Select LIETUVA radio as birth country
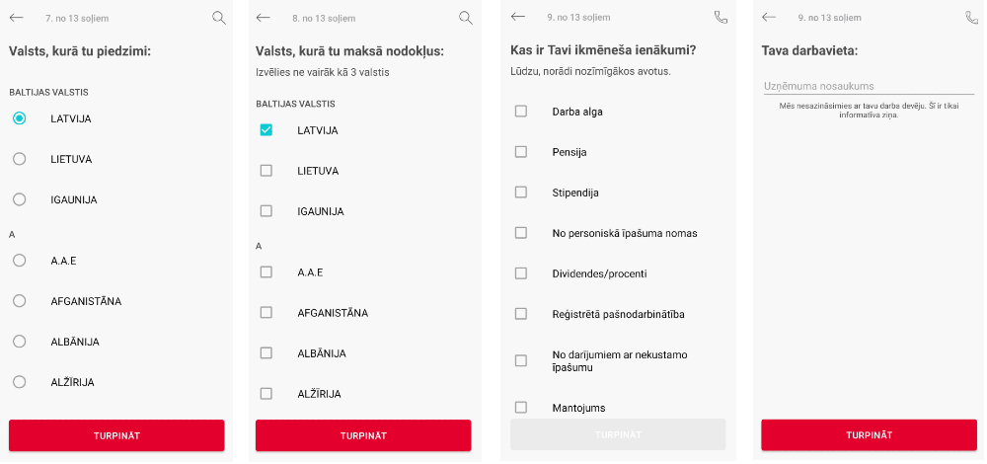987x464 pixels. (20, 159)
